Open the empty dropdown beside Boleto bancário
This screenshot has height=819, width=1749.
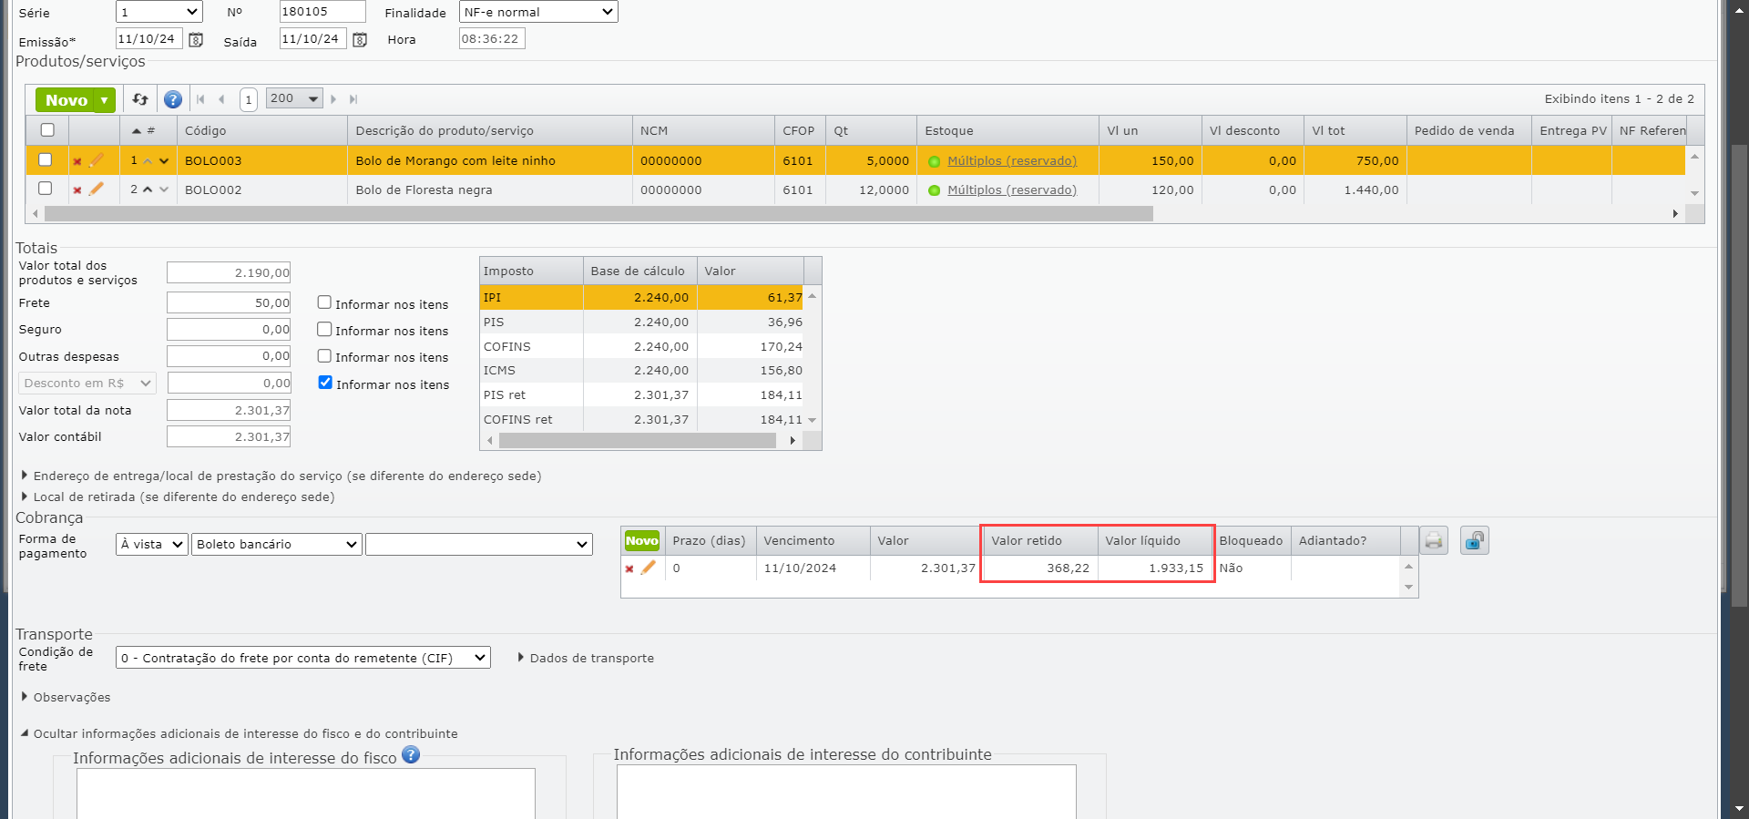[479, 544]
